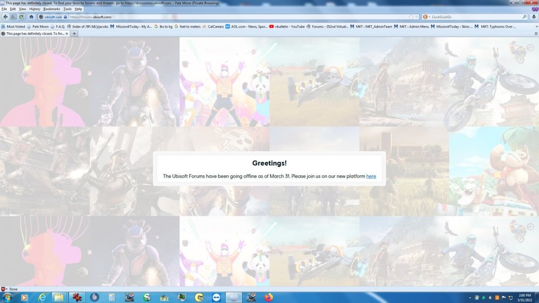Open the Windows Start menu

point(6,298)
